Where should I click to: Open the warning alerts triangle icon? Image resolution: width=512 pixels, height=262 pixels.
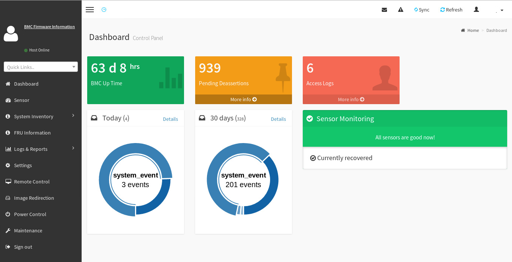click(x=401, y=10)
